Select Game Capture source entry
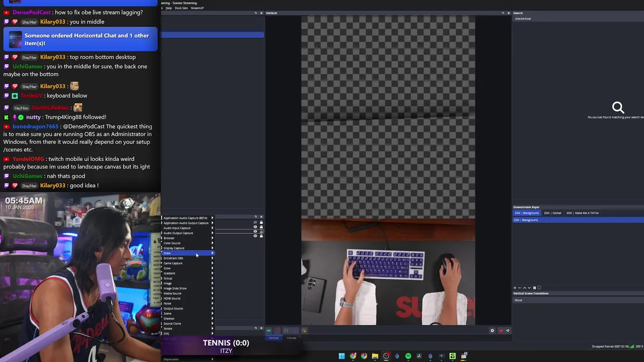The image size is (644, 362). point(187,263)
